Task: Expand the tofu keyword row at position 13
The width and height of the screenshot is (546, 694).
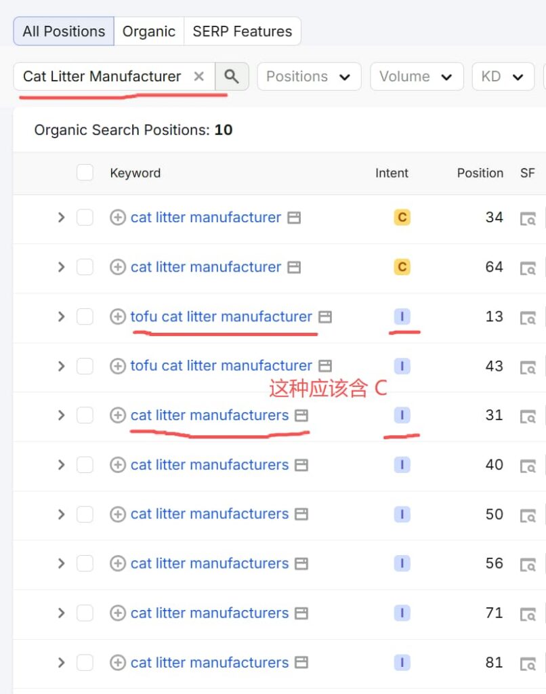Action: click(61, 317)
